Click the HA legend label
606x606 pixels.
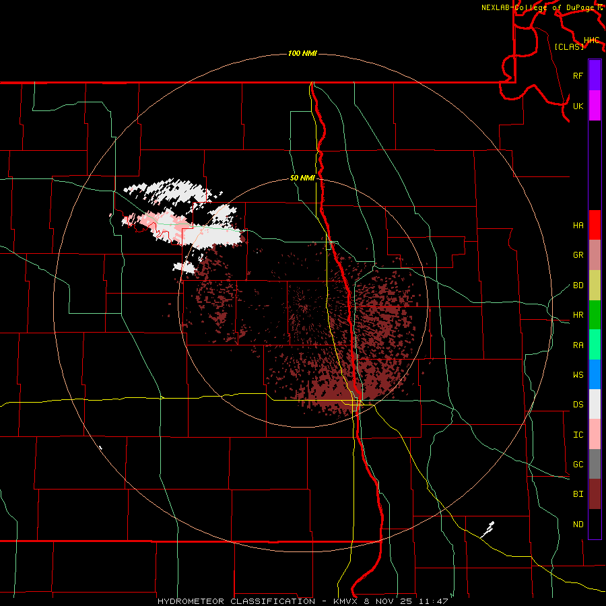tap(578, 225)
